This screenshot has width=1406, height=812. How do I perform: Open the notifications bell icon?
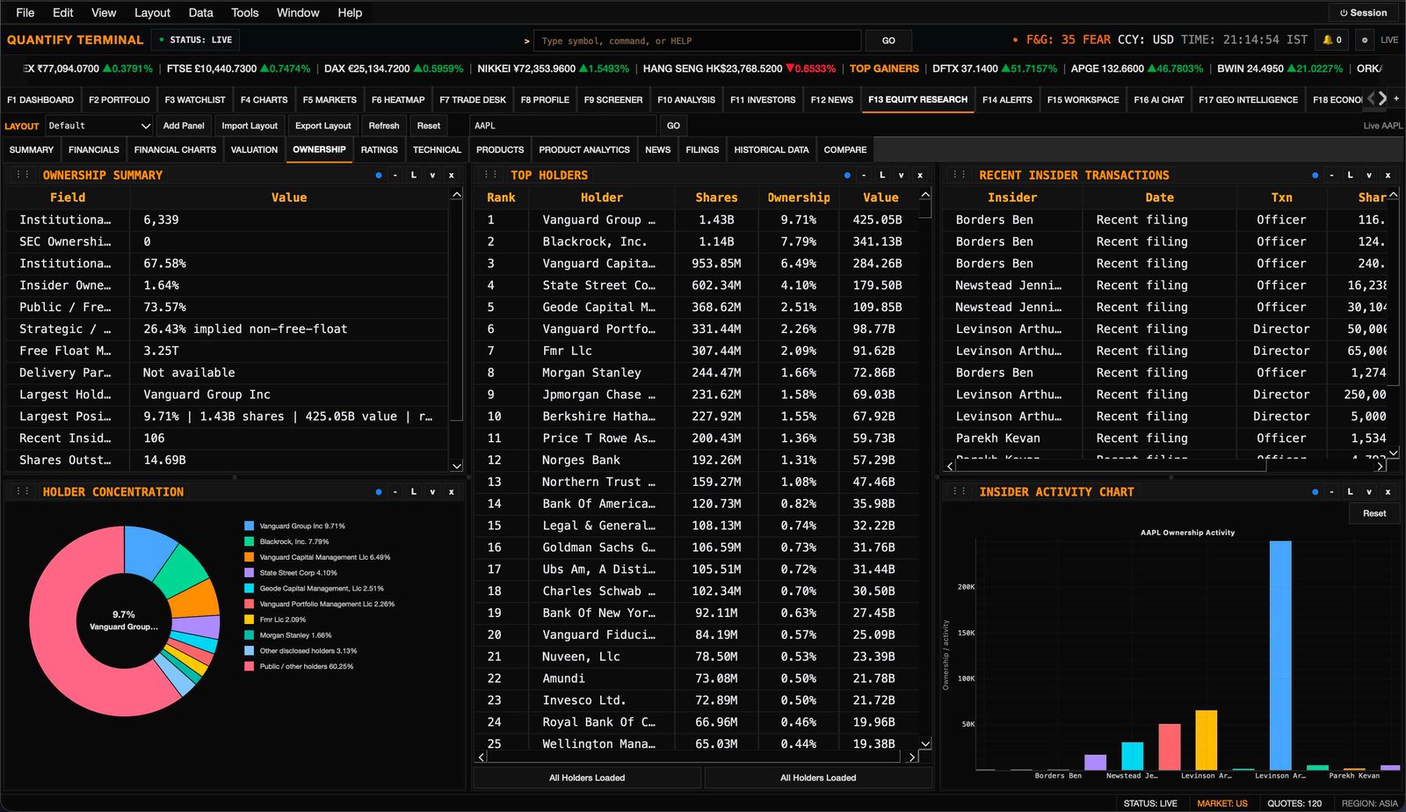1333,40
